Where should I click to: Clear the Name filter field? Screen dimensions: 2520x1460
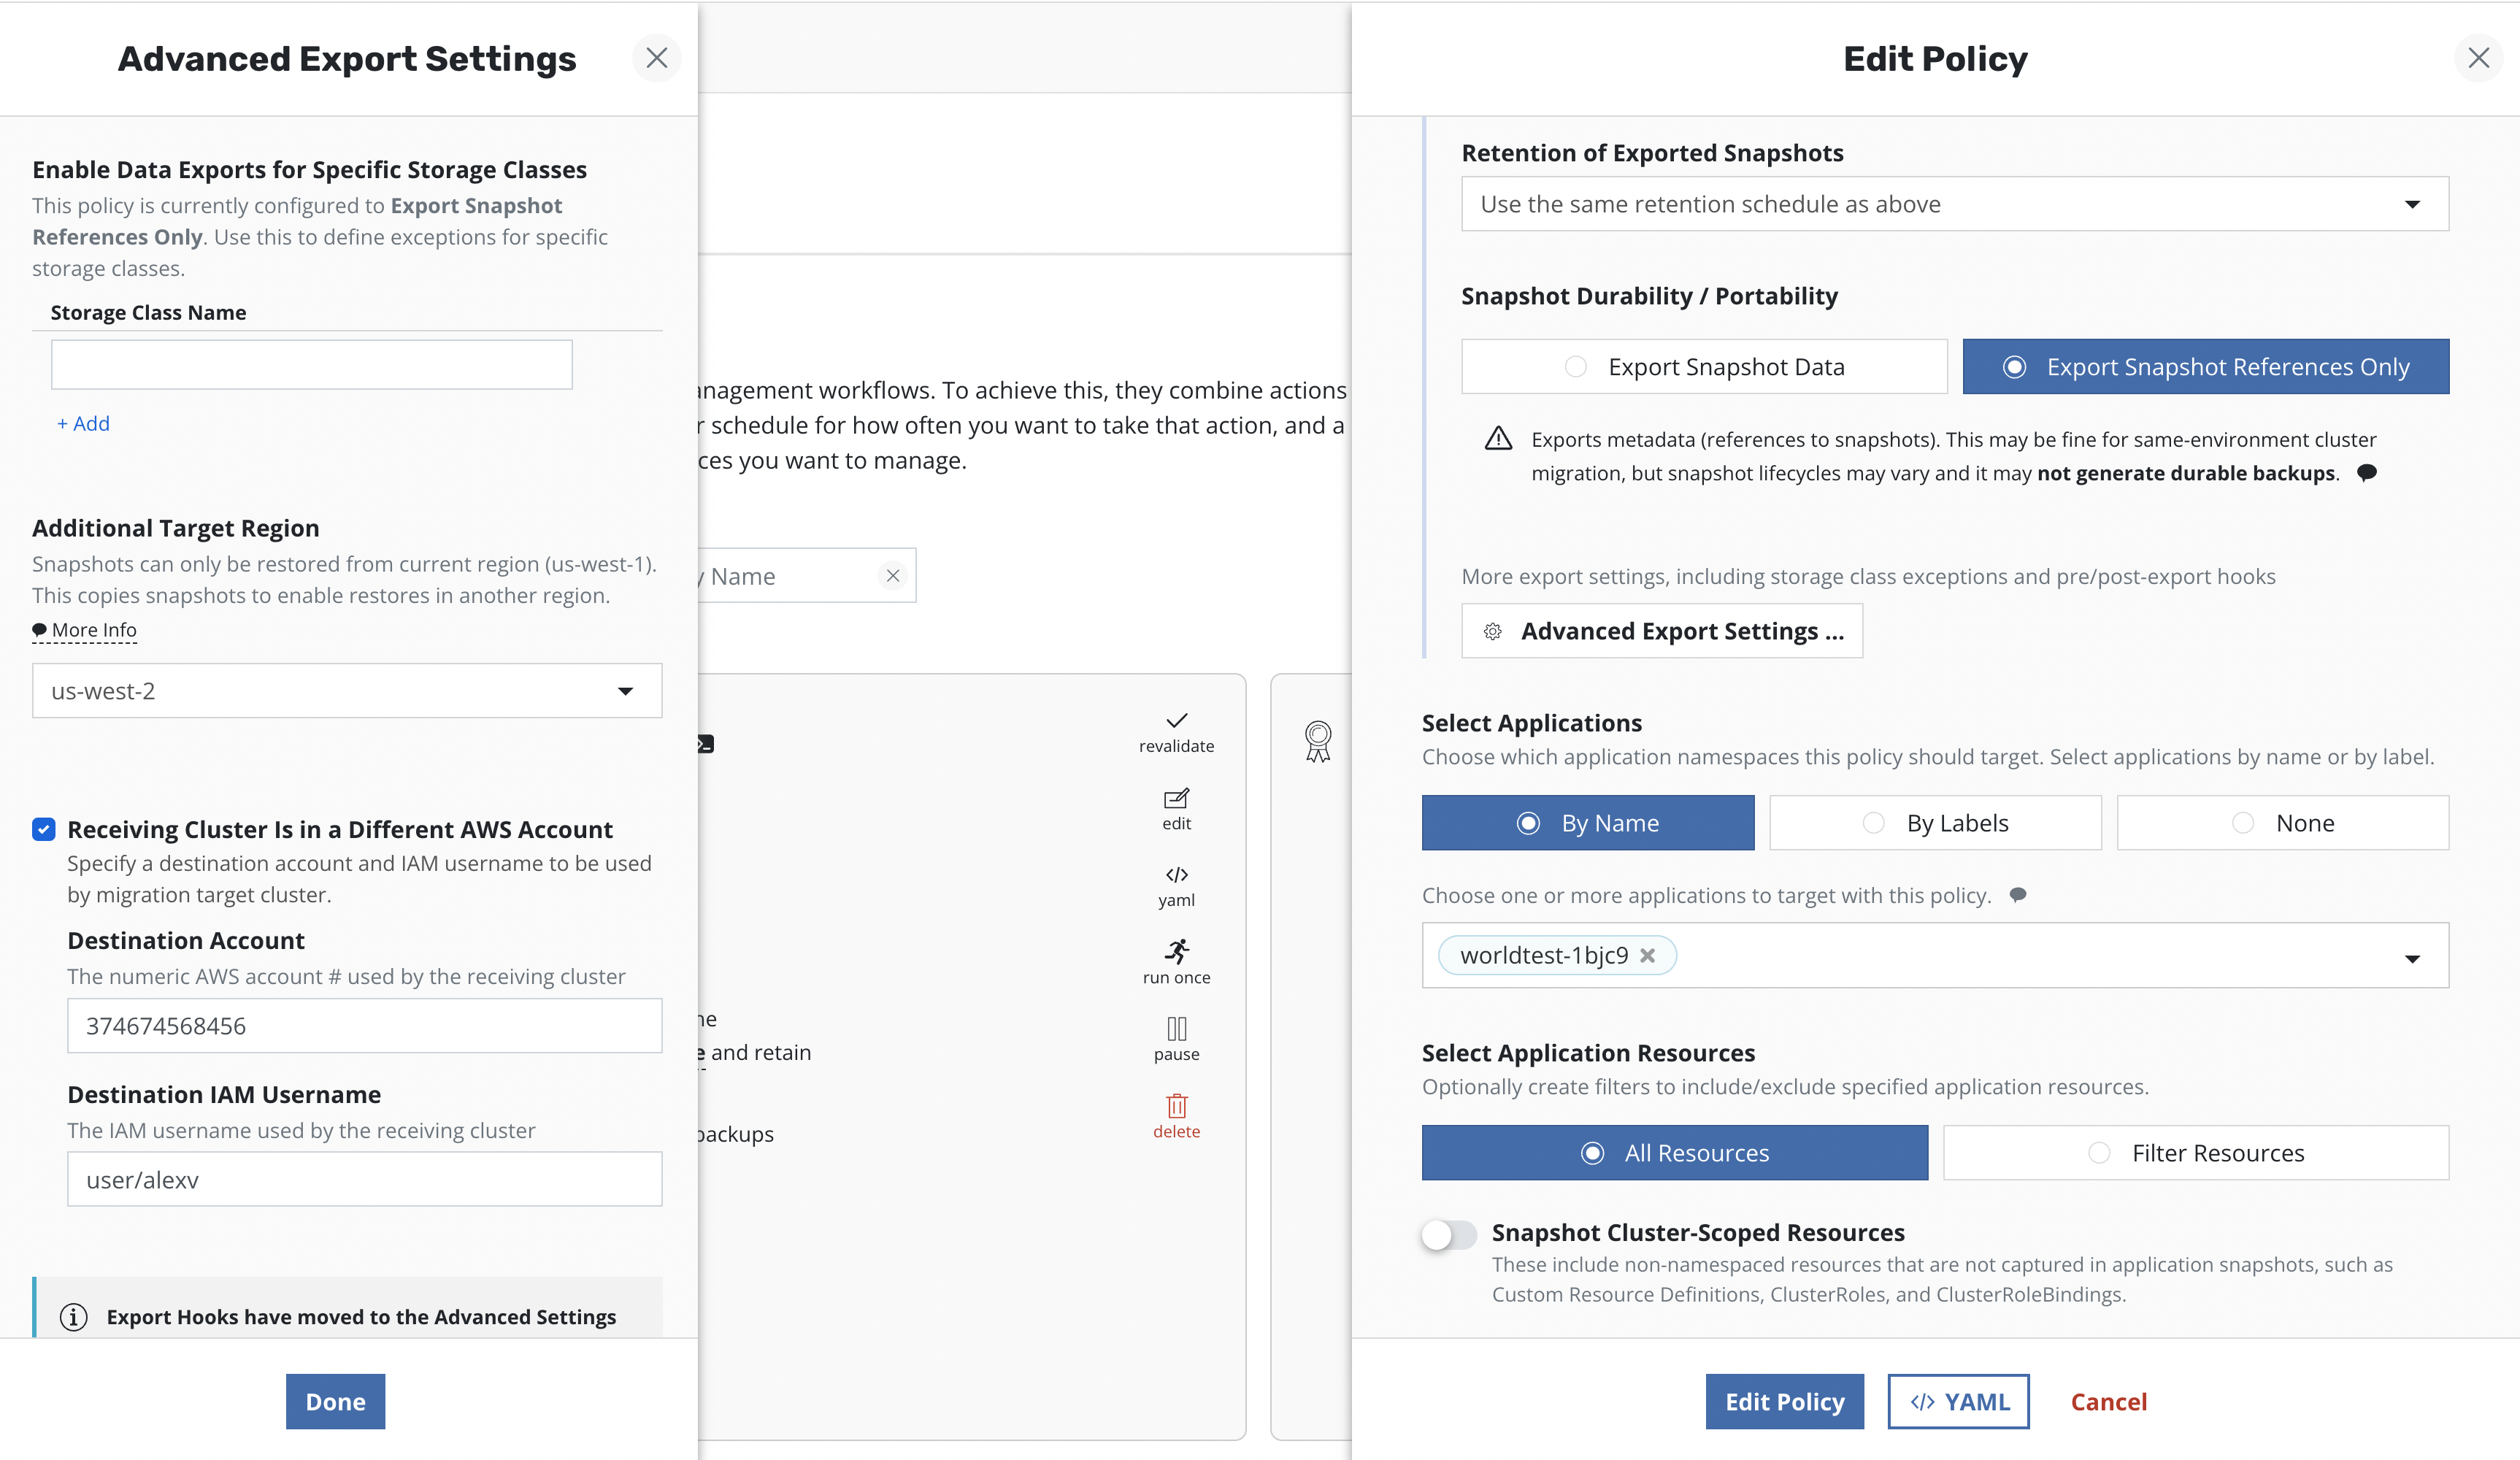(x=893, y=576)
